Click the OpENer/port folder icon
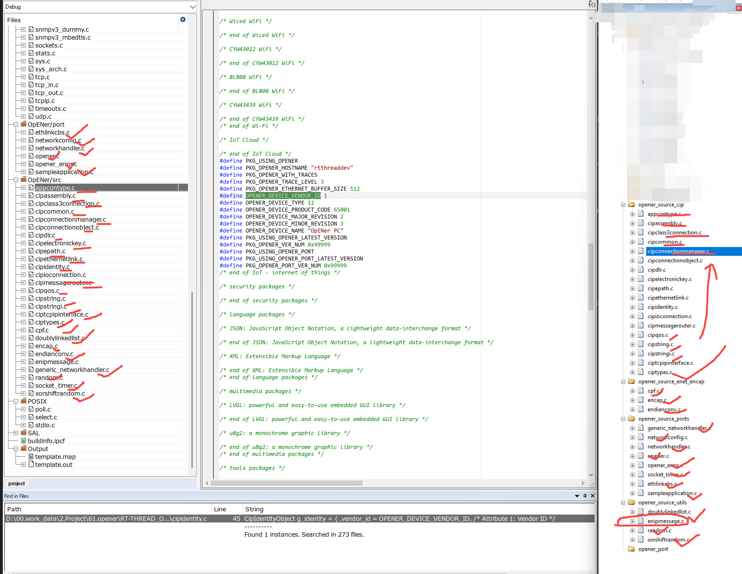 (24, 124)
